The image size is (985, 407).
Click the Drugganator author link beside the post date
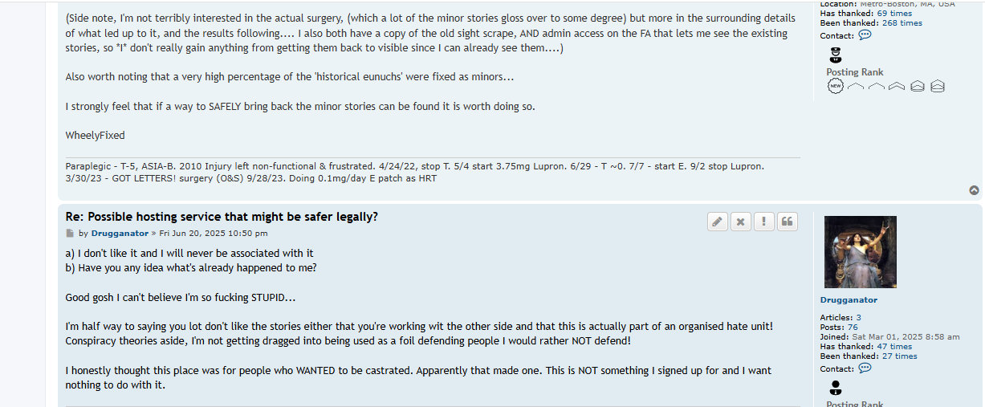point(120,234)
